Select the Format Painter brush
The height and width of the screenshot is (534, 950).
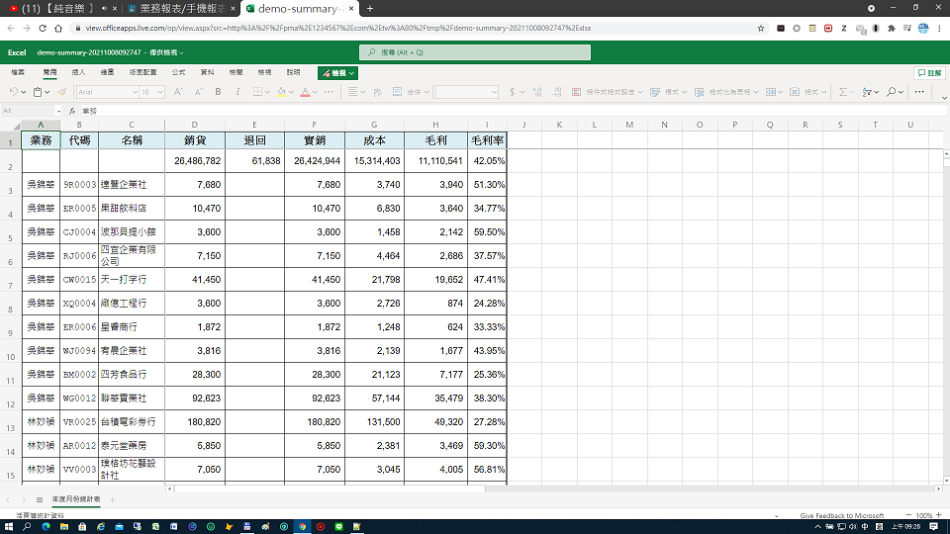[61, 92]
